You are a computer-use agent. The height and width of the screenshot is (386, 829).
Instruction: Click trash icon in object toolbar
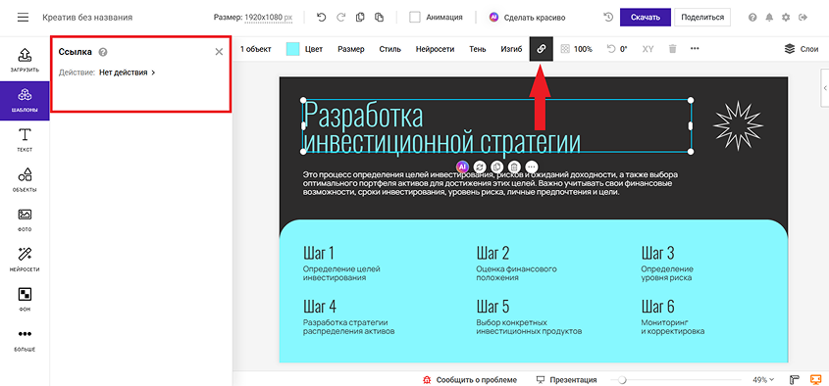[x=672, y=49]
